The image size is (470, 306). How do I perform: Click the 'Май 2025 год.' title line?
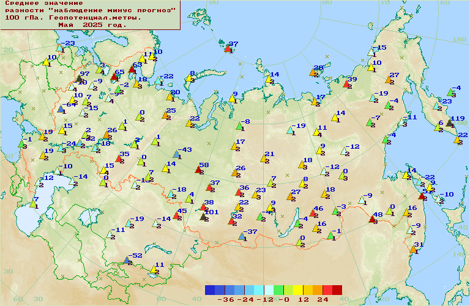coord(92,25)
